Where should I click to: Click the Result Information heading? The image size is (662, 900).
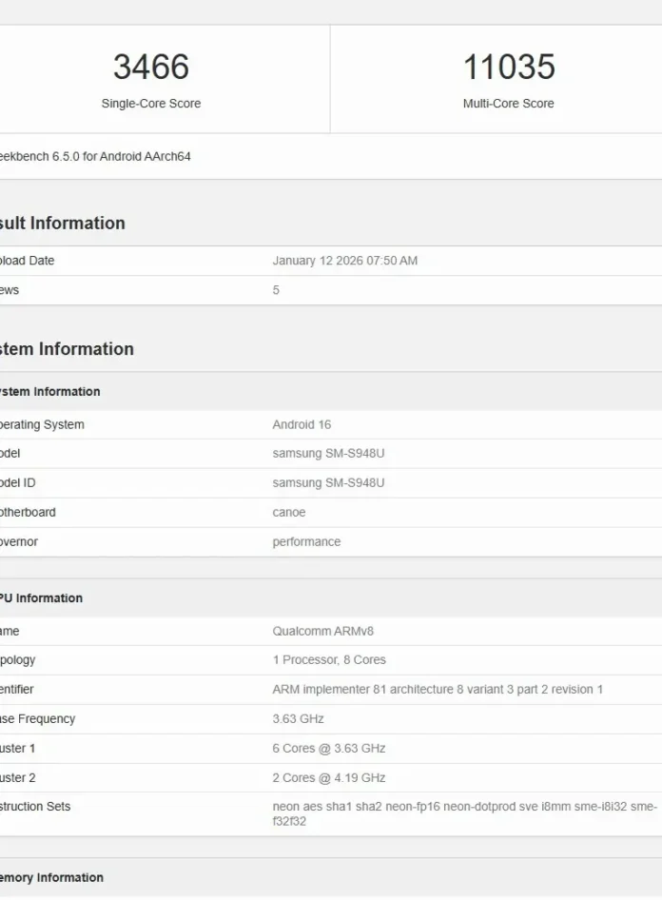(62, 223)
